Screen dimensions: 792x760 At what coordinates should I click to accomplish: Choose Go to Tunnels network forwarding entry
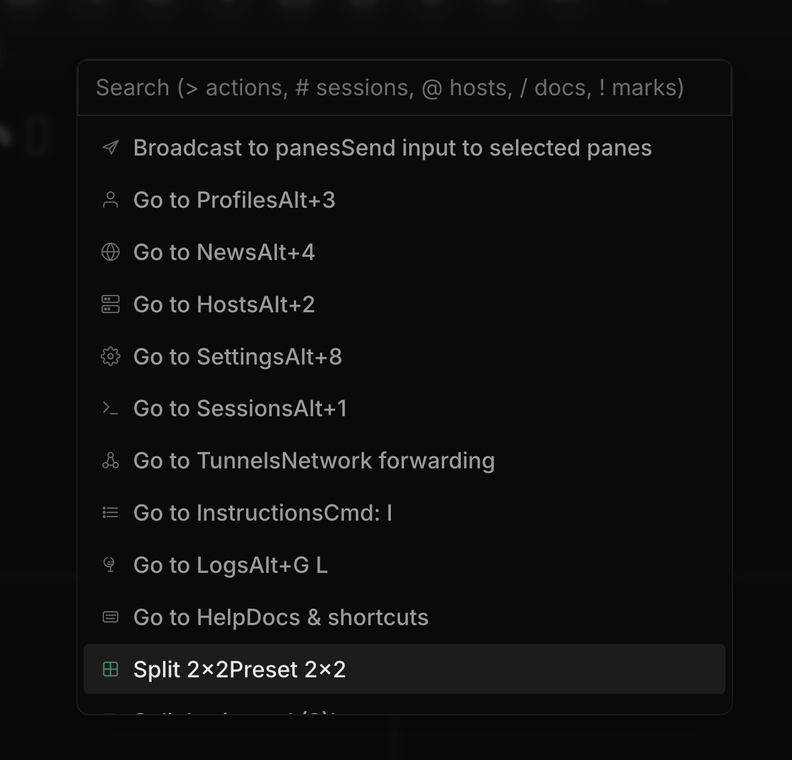coord(314,460)
